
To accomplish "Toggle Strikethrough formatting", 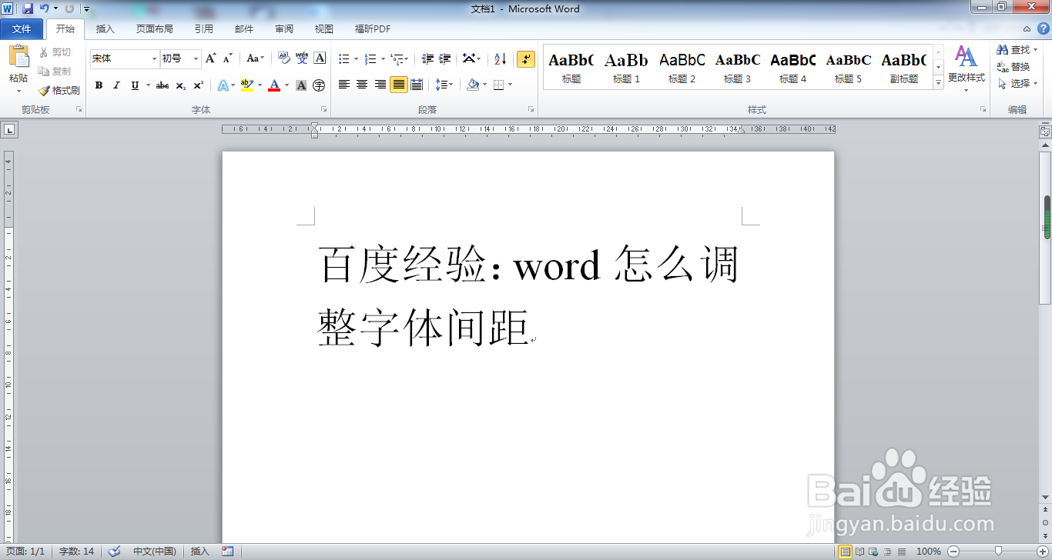I will [162, 85].
